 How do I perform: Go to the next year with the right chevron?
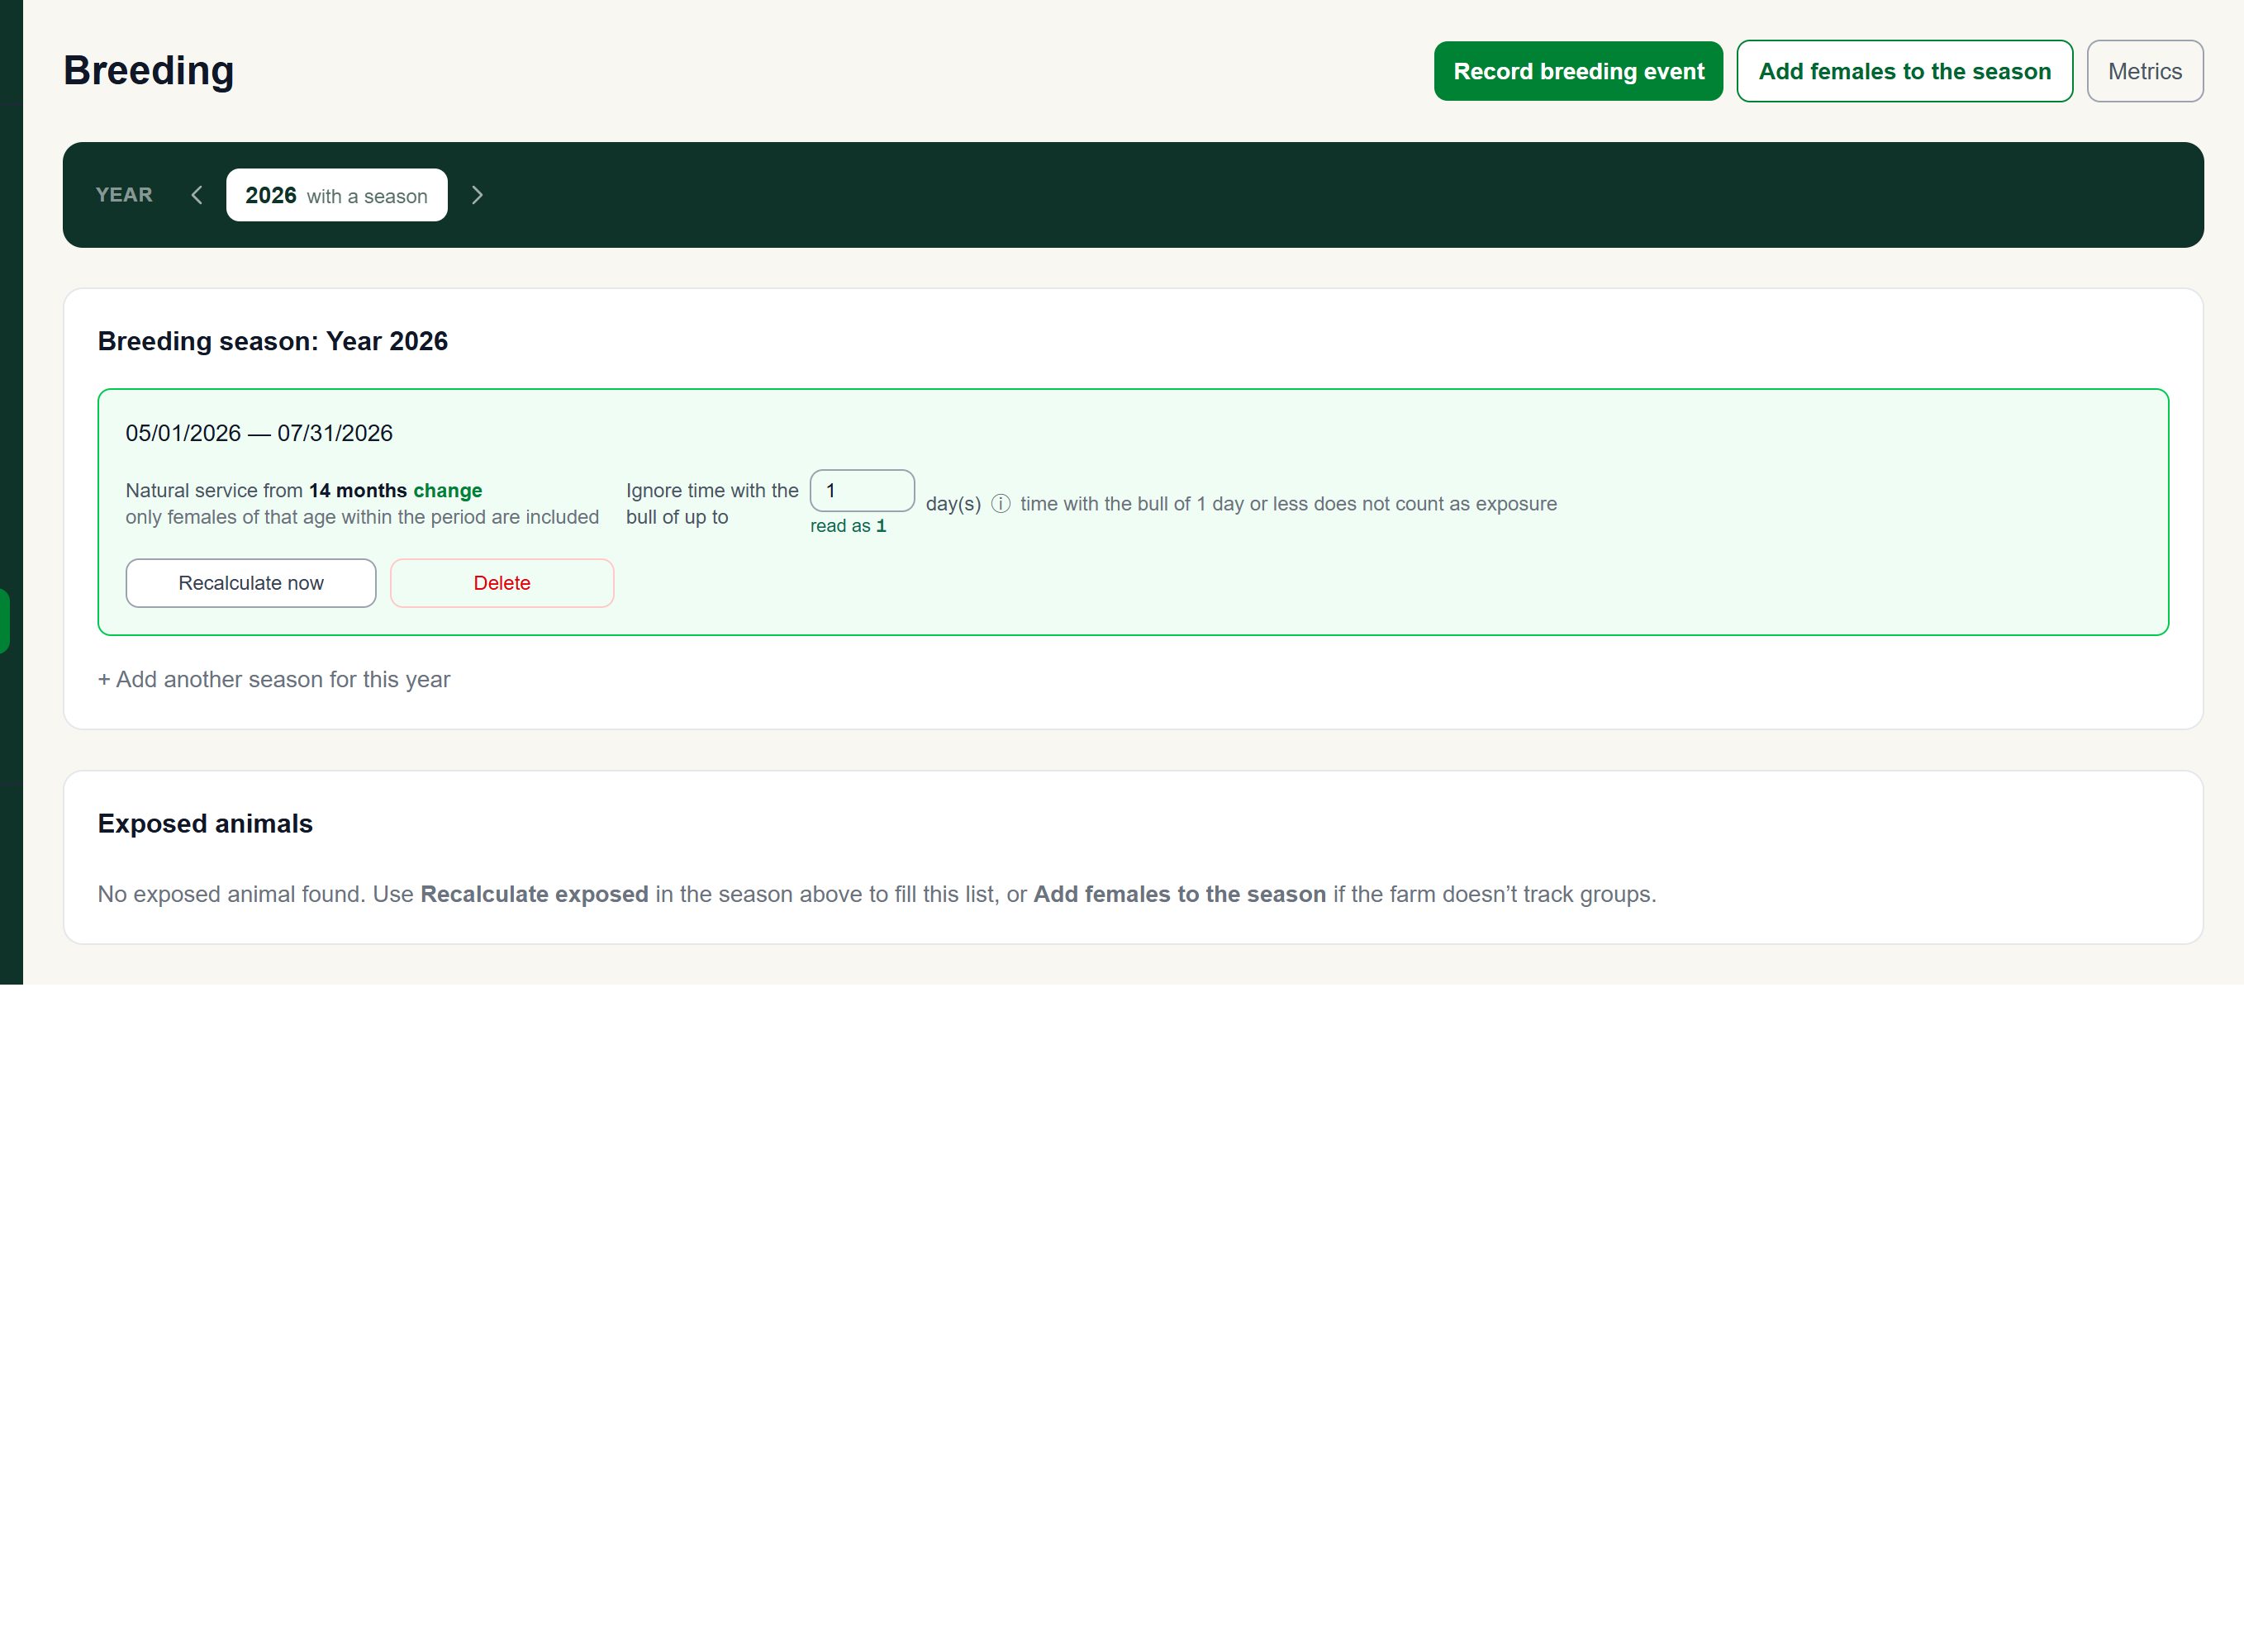click(x=477, y=195)
